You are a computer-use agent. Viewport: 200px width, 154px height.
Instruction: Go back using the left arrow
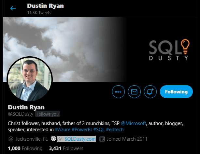pyautogui.click(x=13, y=8)
